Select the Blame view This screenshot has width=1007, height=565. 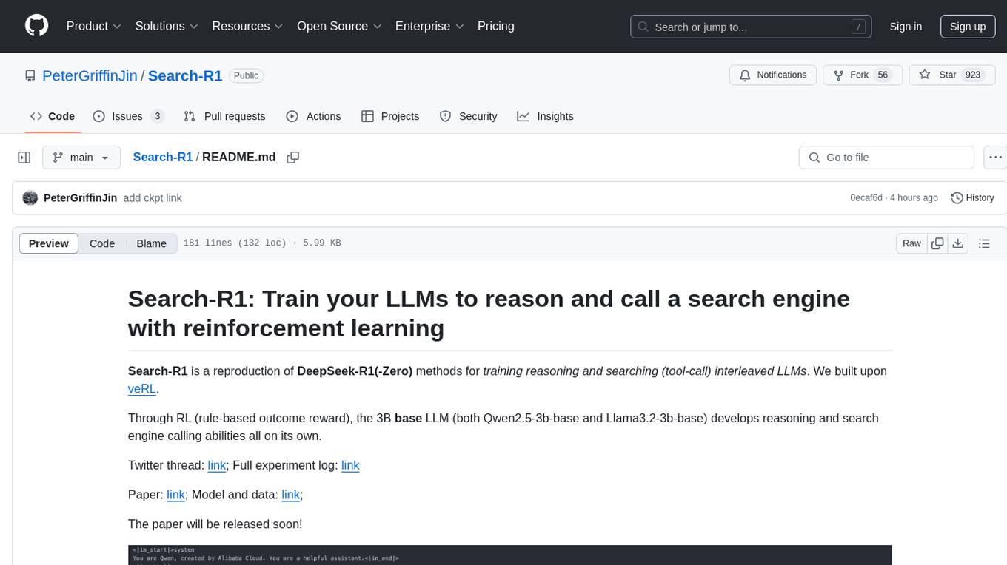tap(152, 243)
